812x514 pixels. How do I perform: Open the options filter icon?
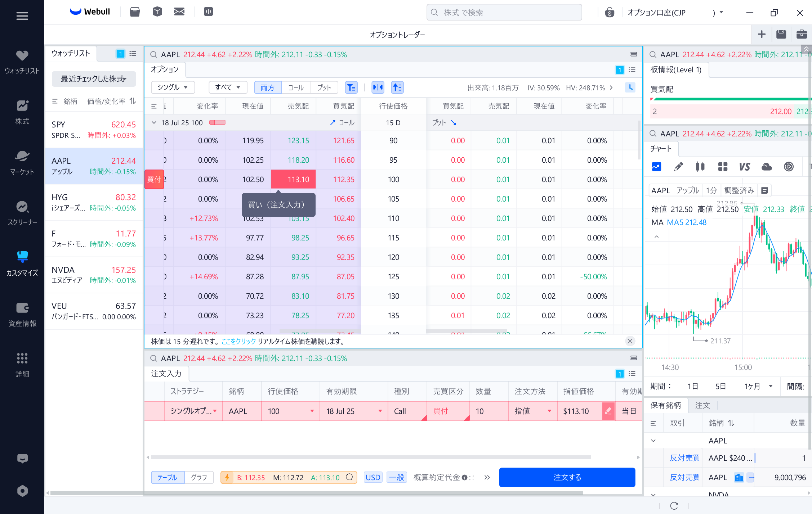(x=351, y=87)
